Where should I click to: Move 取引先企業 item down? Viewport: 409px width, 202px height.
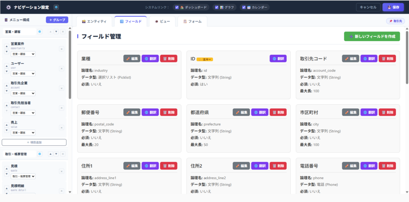click(x=6, y=91)
